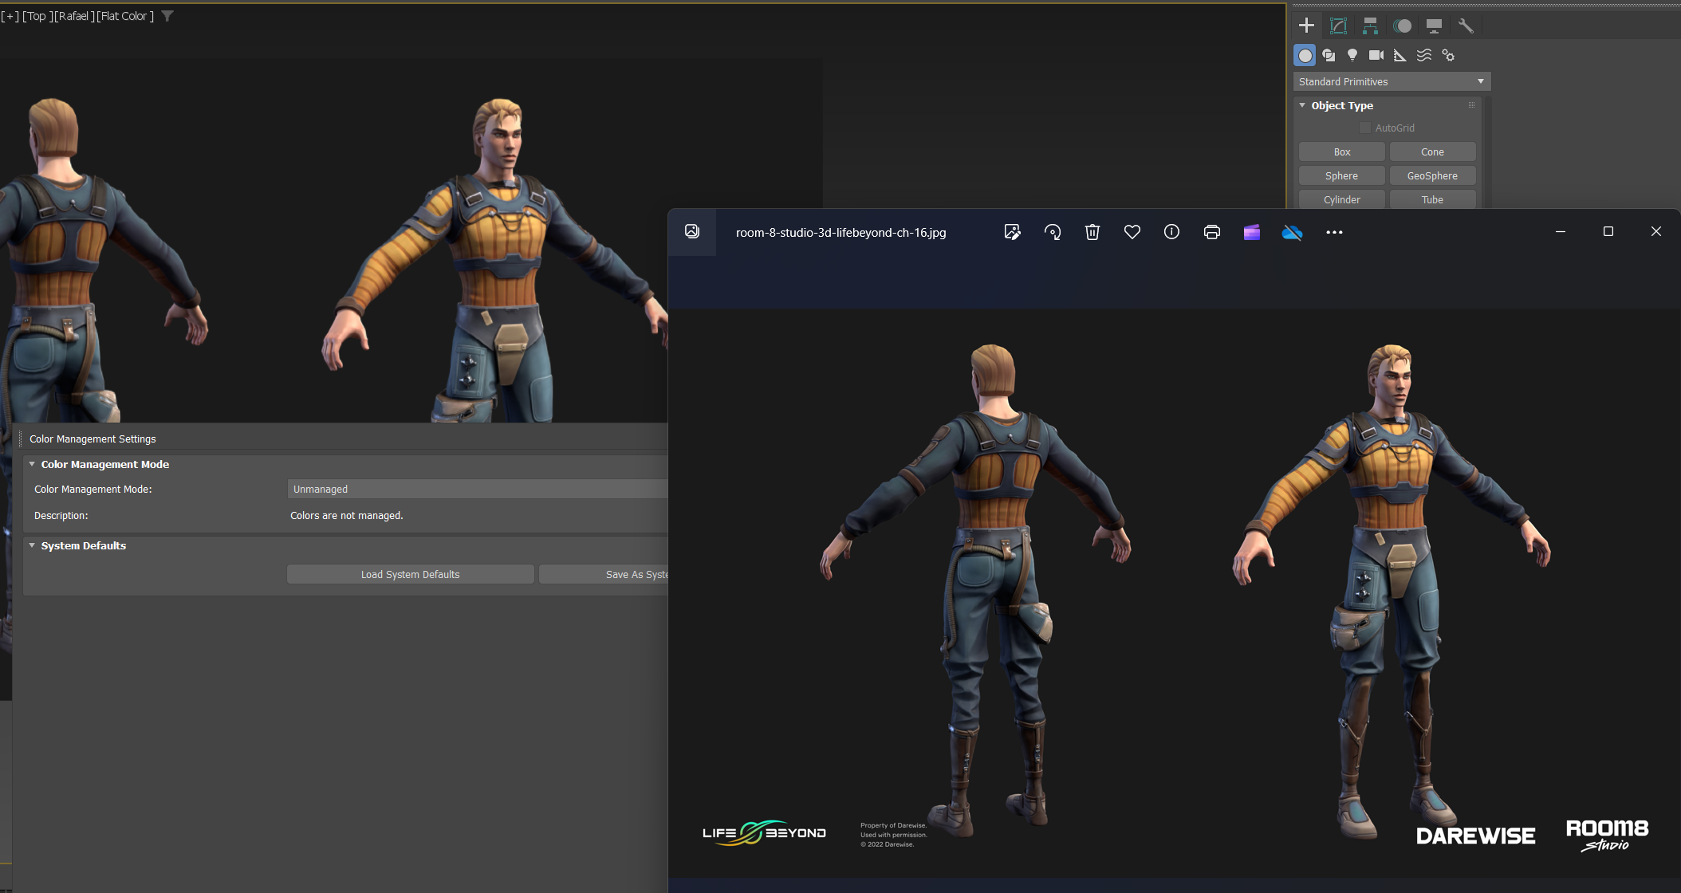Create a Box primitive
The image size is (1681, 893).
coord(1342,151)
